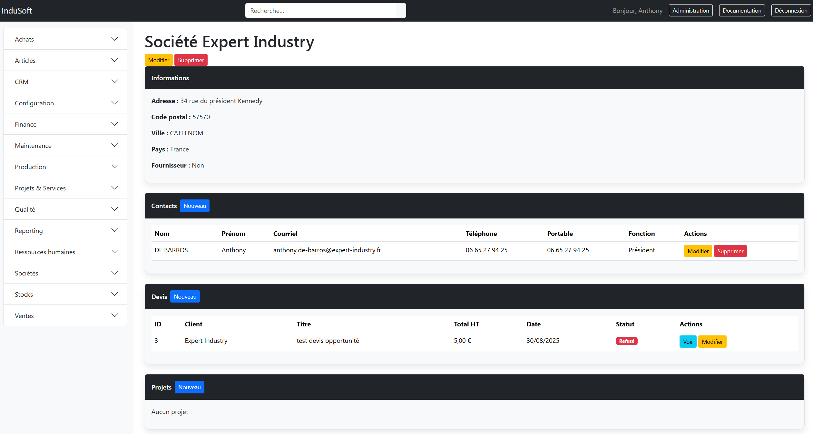Expand the Ventes accordion item

(65, 315)
